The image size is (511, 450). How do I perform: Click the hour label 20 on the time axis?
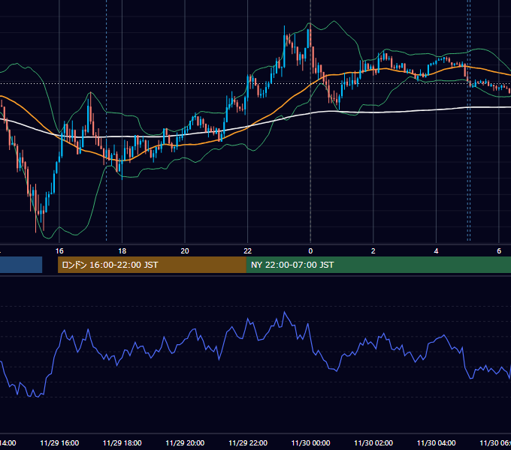point(185,251)
